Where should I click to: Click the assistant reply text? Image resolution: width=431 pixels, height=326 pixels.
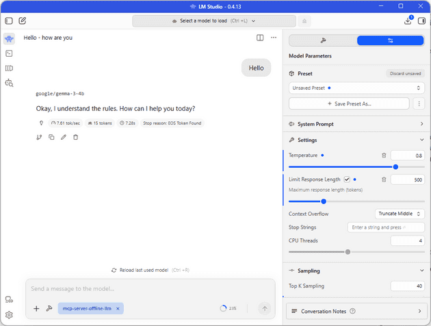[116, 109]
